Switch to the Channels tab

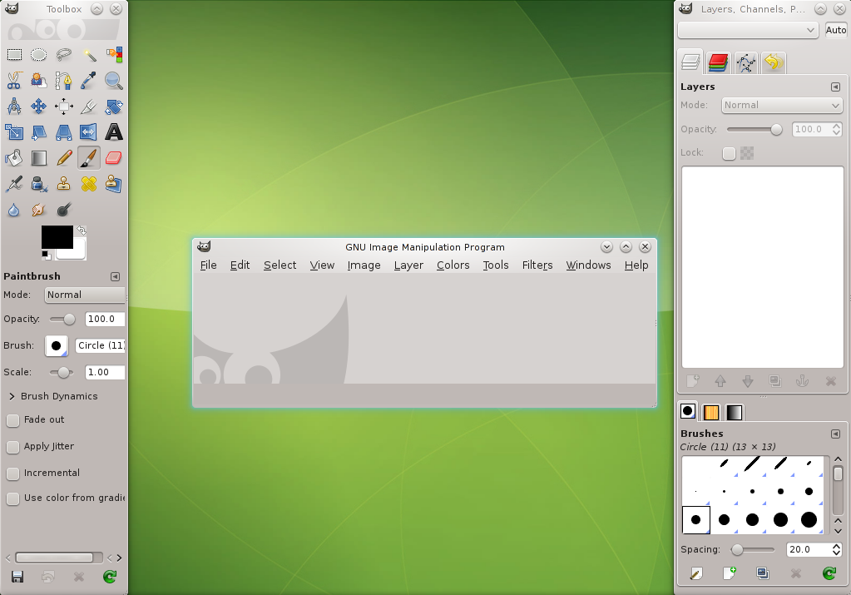[718, 62]
